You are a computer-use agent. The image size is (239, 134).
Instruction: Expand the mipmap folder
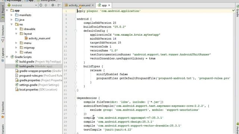tap(16, 48)
